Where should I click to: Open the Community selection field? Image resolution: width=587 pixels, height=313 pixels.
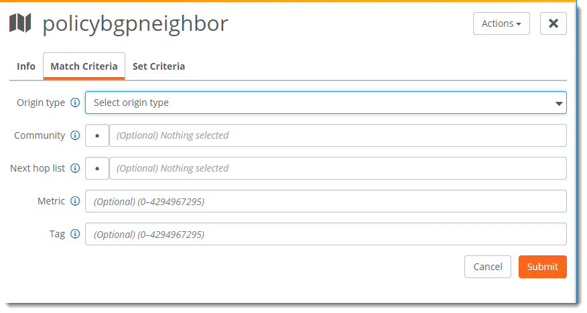pyautogui.click(x=338, y=135)
